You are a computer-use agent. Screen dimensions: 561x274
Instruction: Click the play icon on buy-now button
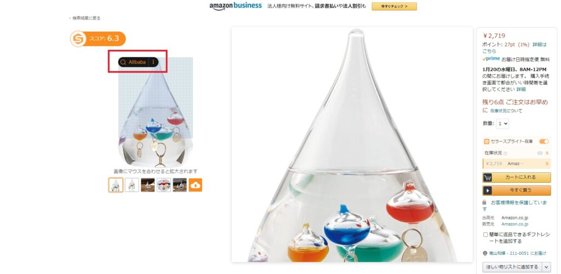pyautogui.click(x=487, y=190)
